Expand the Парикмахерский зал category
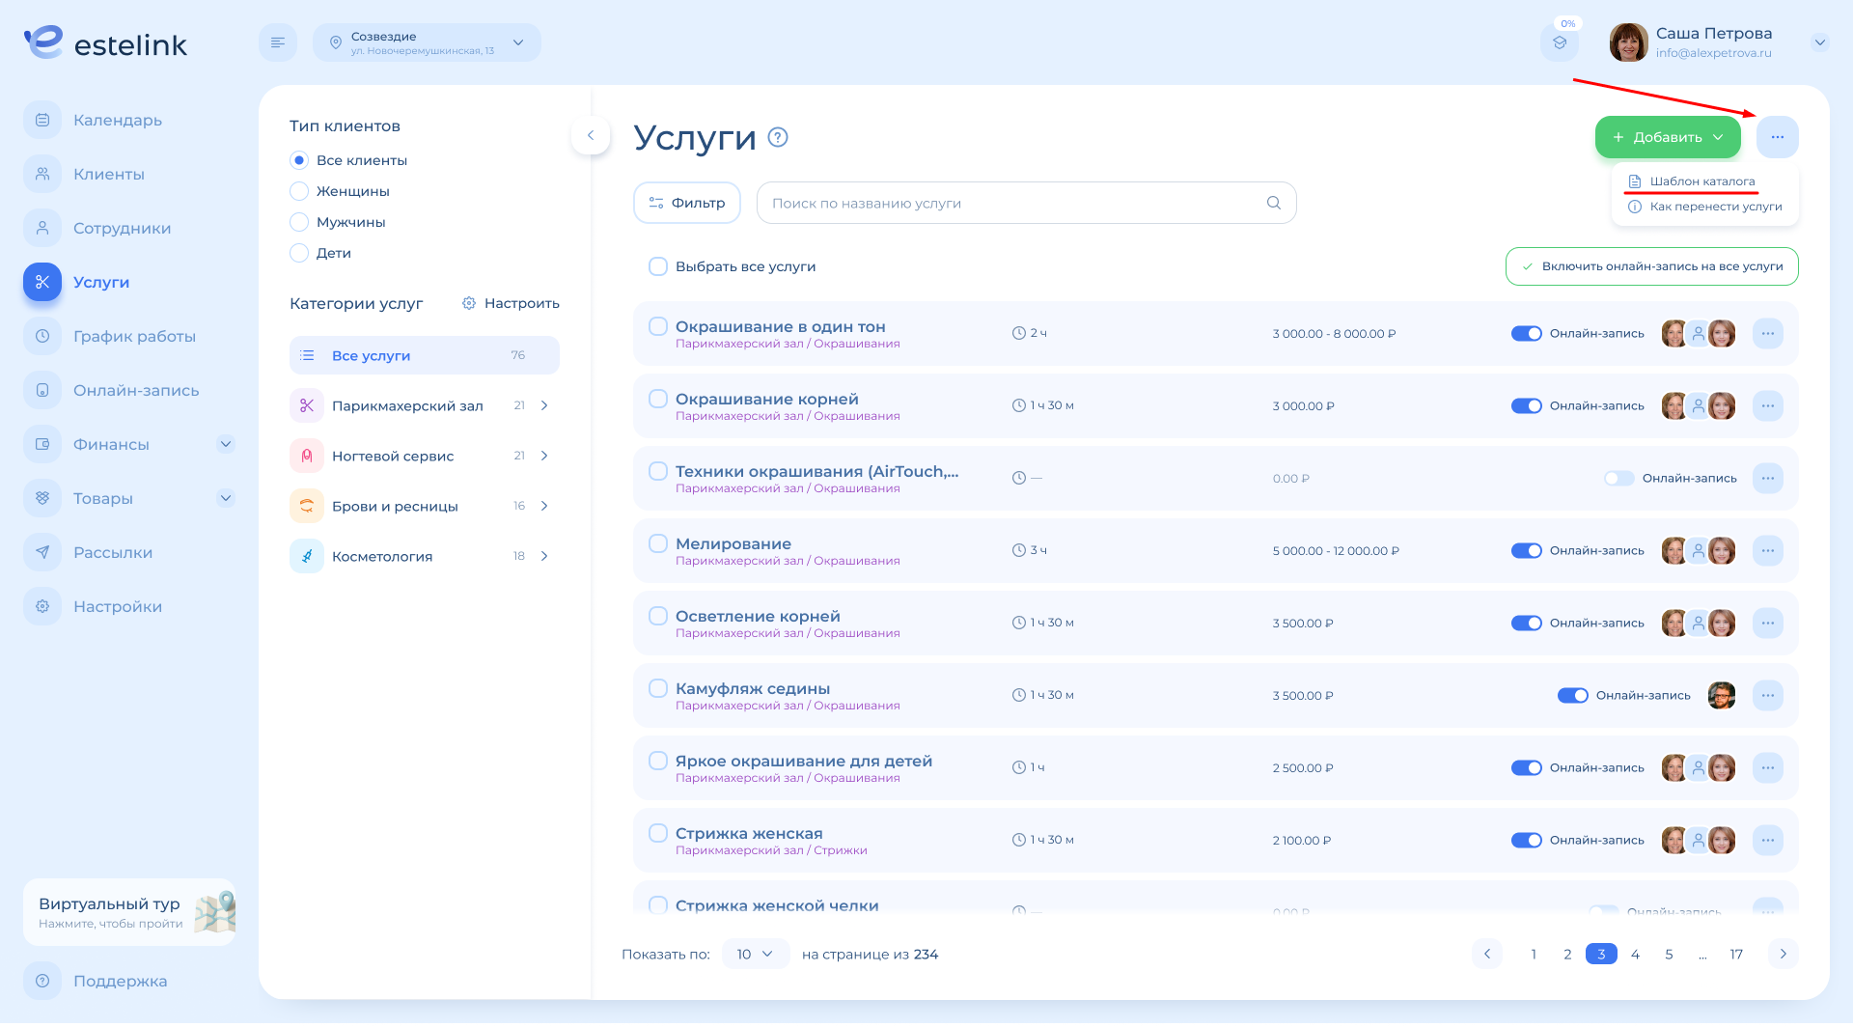1853x1027 pixels. tap(544, 405)
